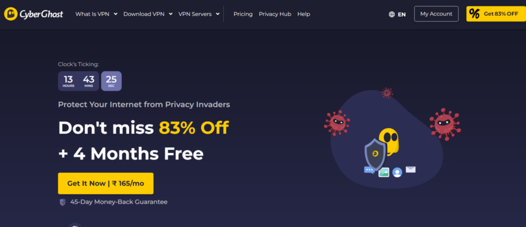This screenshot has height=227, width=526.
Task: Open the Privacy Hub menu item
Action: coord(275,14)
